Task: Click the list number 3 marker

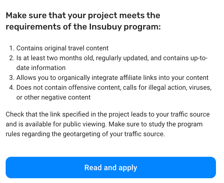Action: 12,78
